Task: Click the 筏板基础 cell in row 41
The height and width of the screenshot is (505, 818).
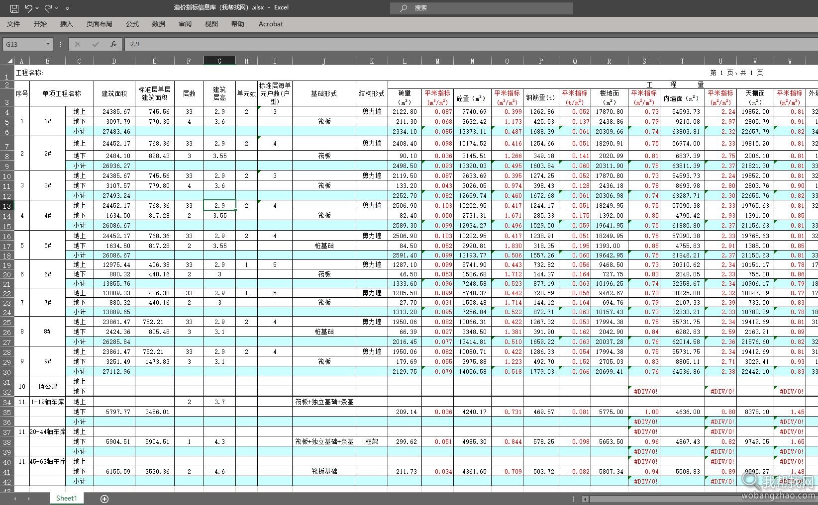Action: (324, 471)
